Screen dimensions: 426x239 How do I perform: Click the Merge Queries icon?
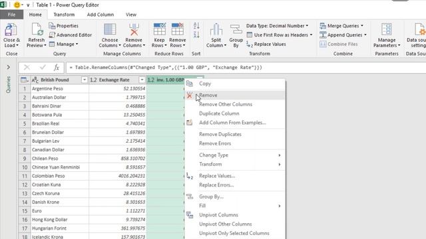(323, 26)
